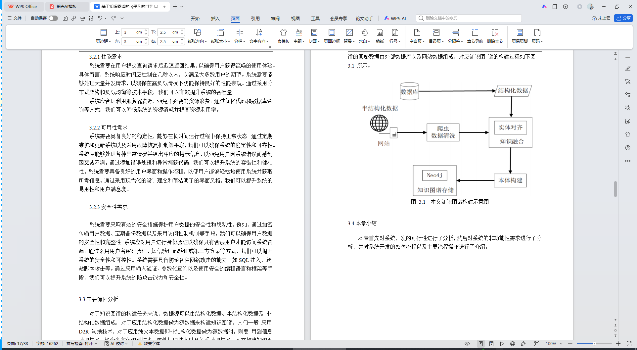Open the 背景 page background tool
The height and width of the screenshot is (350, 637).
(x=349, y=36)
